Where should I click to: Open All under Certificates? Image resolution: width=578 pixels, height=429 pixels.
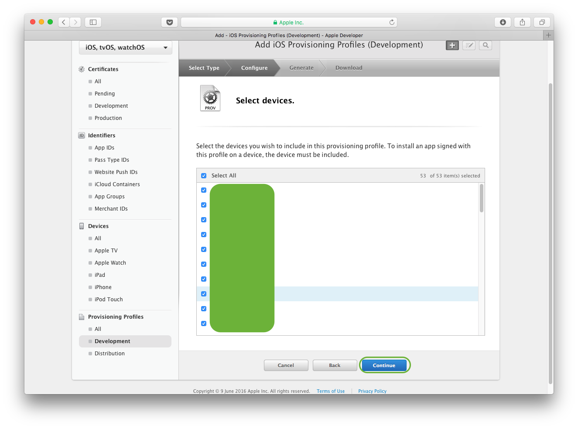point(98,81)
